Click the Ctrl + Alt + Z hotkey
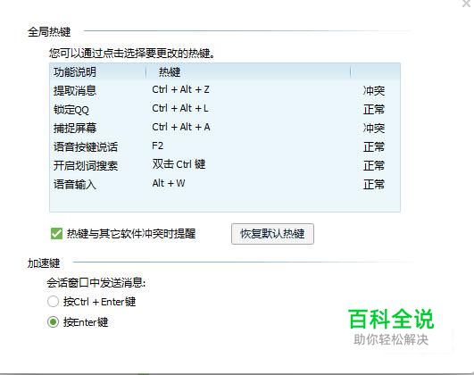This screenshot has width=474, height=375. [x=181, y=90]
